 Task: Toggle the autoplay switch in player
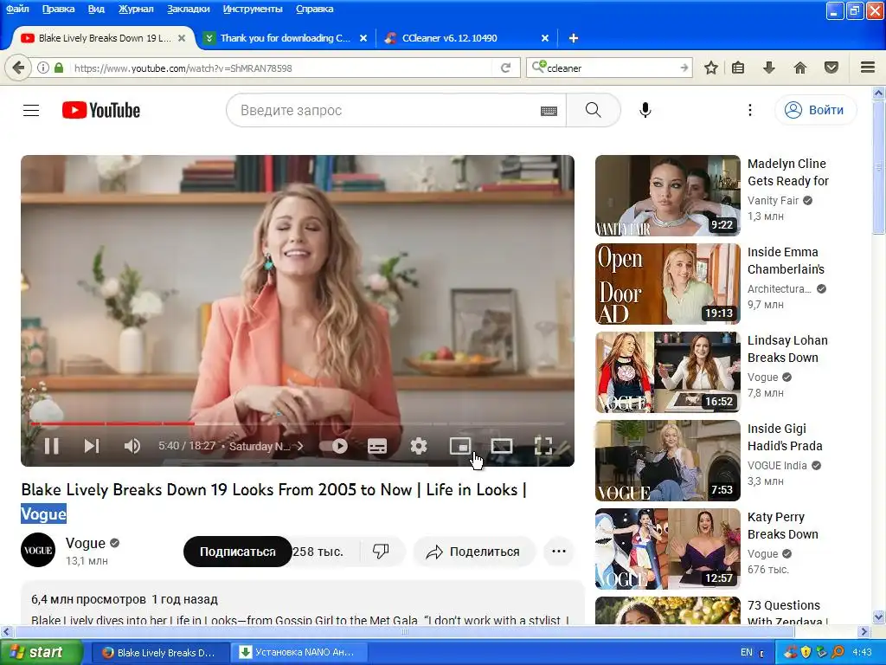[x=334, y=446]
